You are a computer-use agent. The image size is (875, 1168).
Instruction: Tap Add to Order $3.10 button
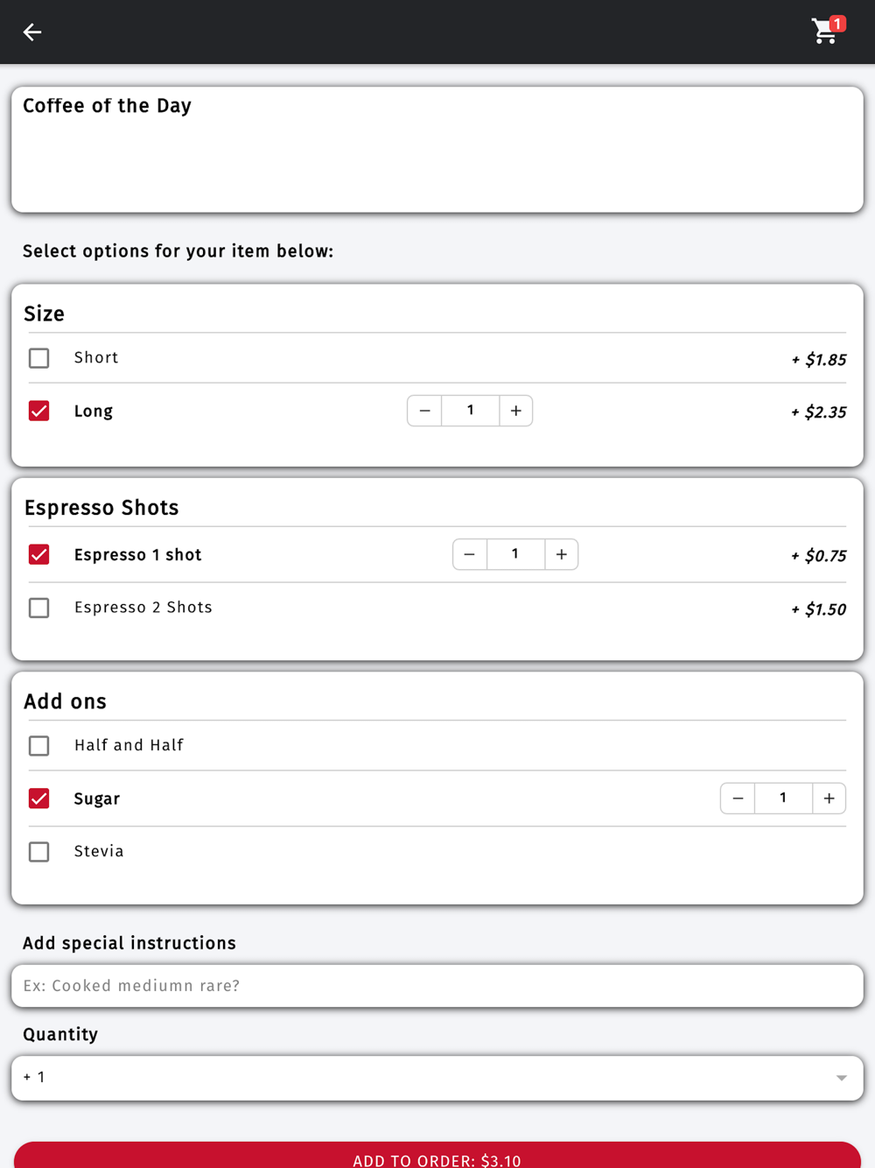point(437,1155)
